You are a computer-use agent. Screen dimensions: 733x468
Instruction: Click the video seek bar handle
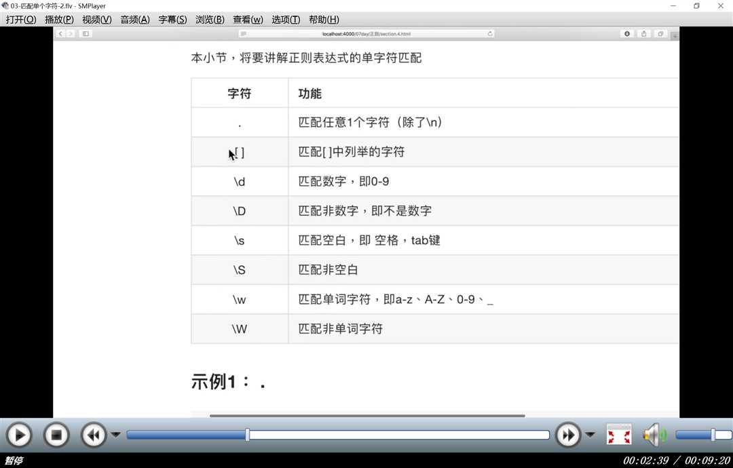(247, 435)
